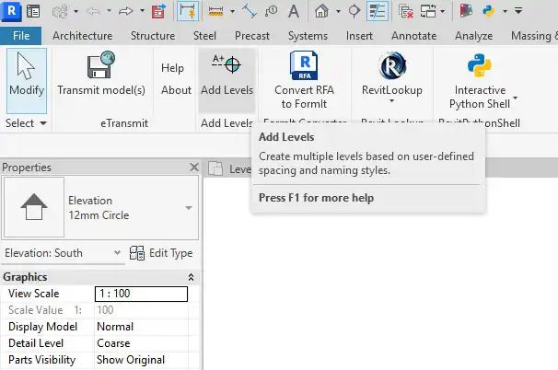Switch to the Architecture ribbon tab

83,36
